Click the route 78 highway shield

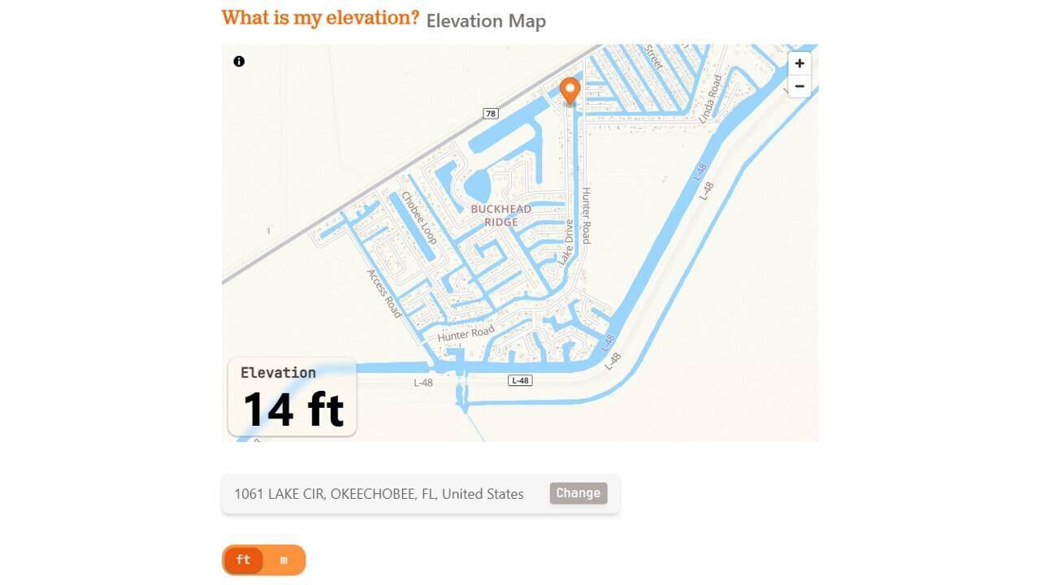pos(490,113)
